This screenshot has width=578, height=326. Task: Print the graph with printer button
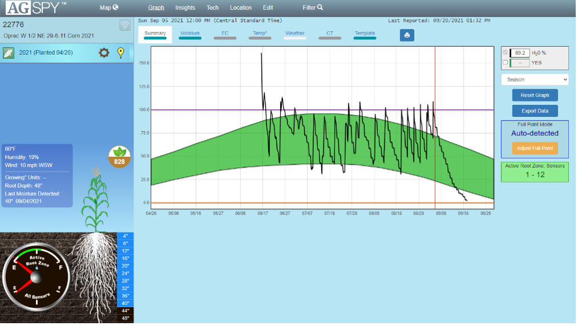408,35
